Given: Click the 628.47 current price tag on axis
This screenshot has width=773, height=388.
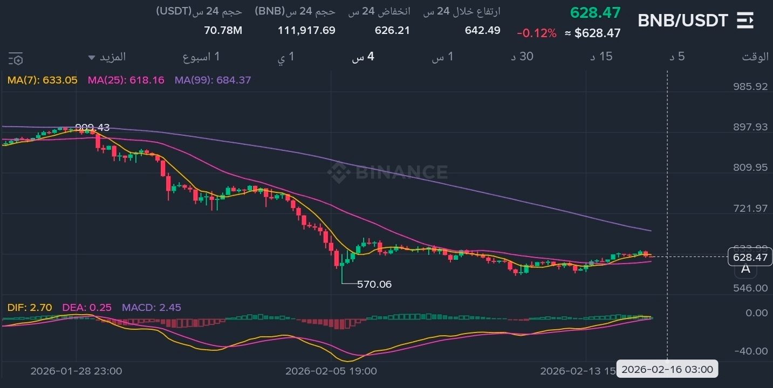Looking at the screenshot, I should [x=750, y=258].
